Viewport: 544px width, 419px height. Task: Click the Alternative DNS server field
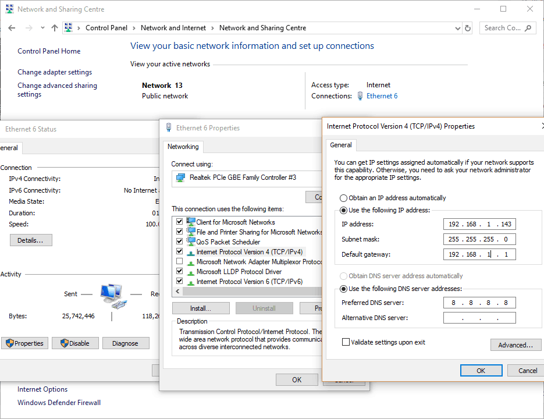(479, 318)
